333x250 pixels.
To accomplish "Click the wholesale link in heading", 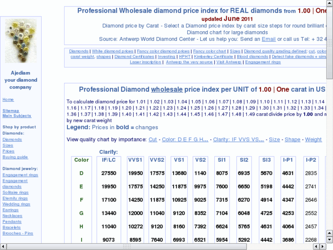I will (x=167, y=89).
